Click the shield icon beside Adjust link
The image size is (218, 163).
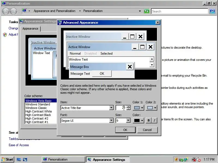5,35
